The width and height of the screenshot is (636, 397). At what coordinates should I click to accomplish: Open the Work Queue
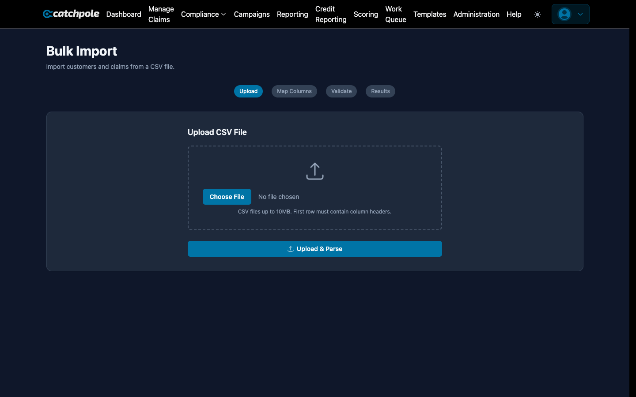pyautogui.click(x=395, y=14)
